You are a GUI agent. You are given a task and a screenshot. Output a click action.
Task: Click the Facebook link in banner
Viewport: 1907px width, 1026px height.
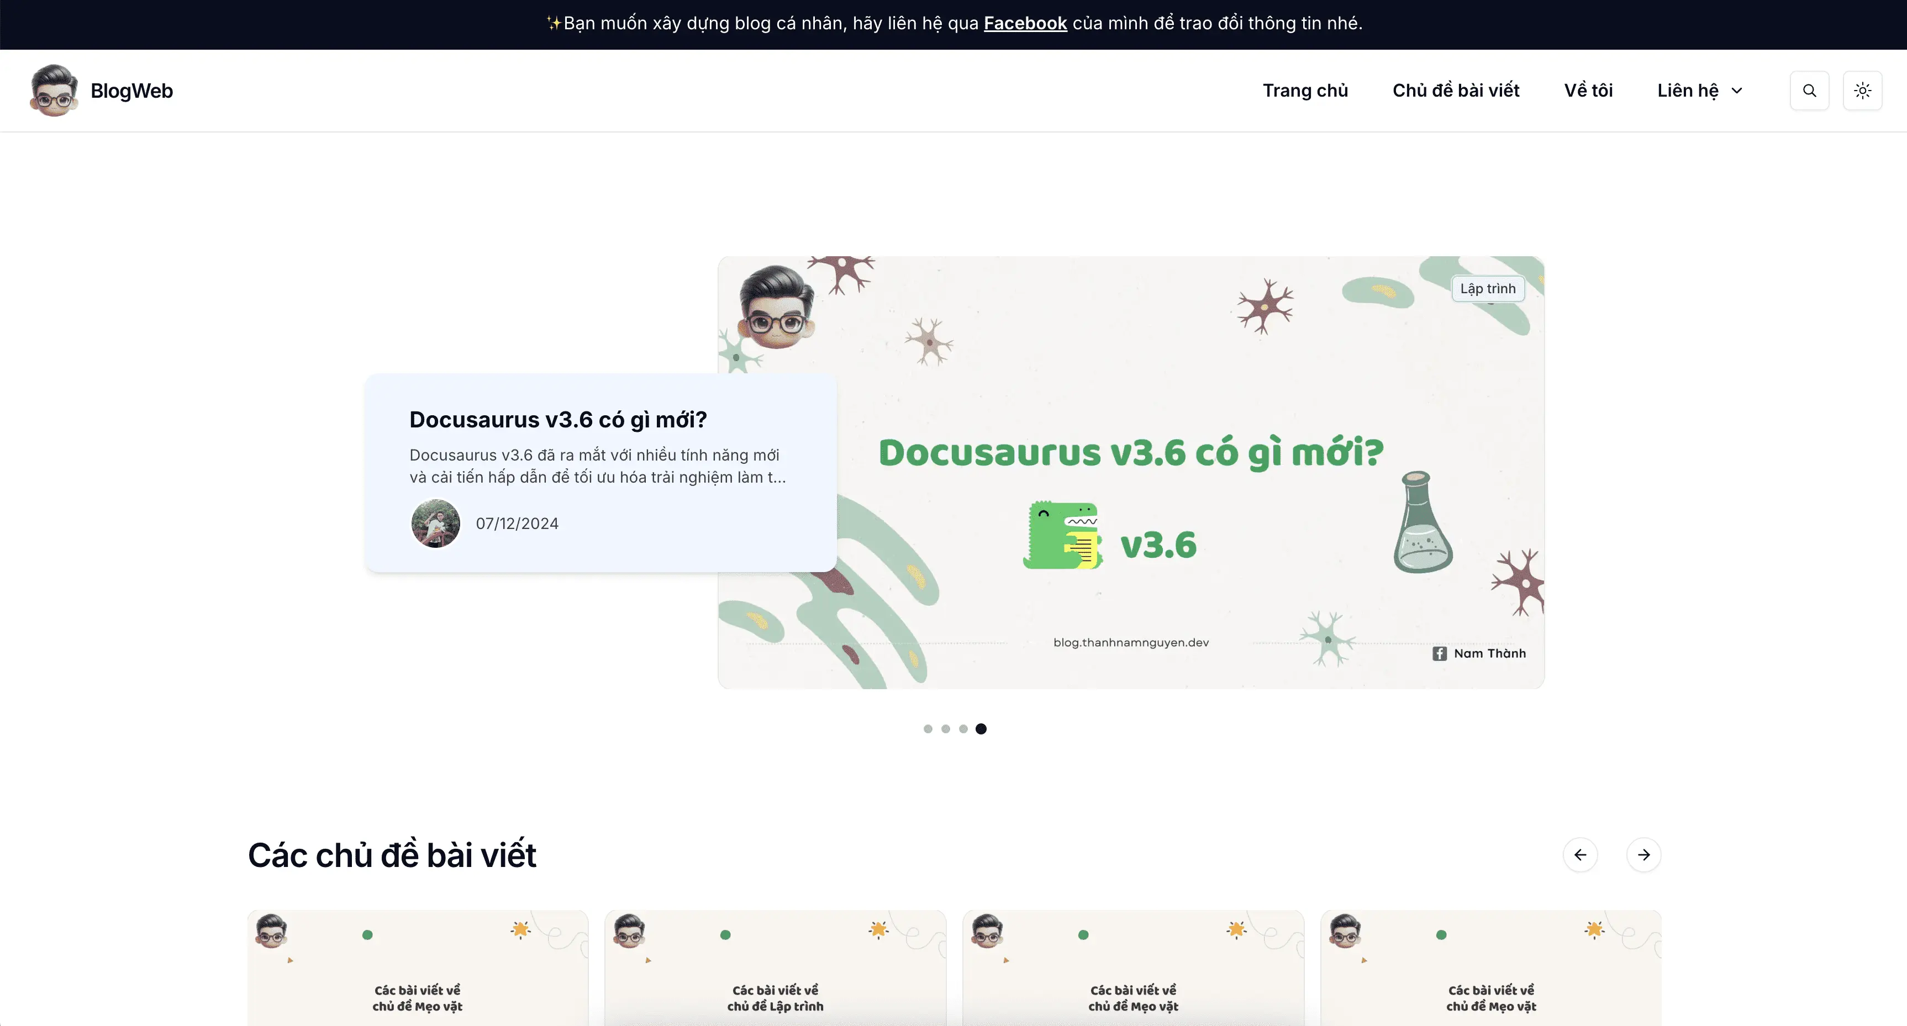1025,24
